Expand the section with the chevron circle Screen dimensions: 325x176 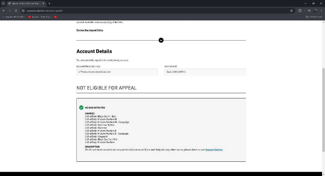click(161, 40)
